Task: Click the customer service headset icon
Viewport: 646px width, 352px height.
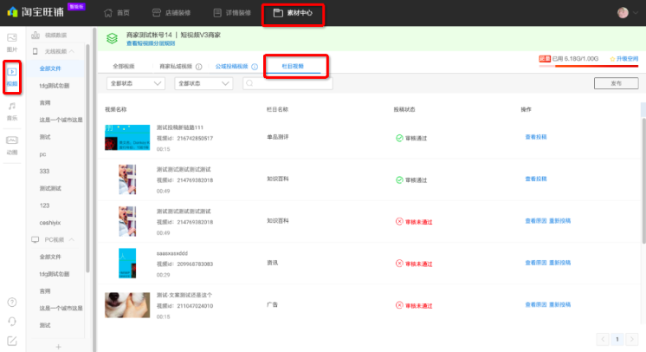Action: [12, 322]
